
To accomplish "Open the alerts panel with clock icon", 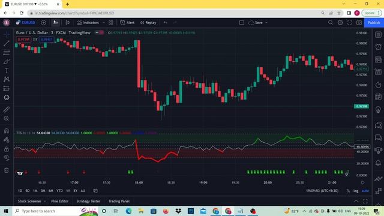I will point(379,47).
